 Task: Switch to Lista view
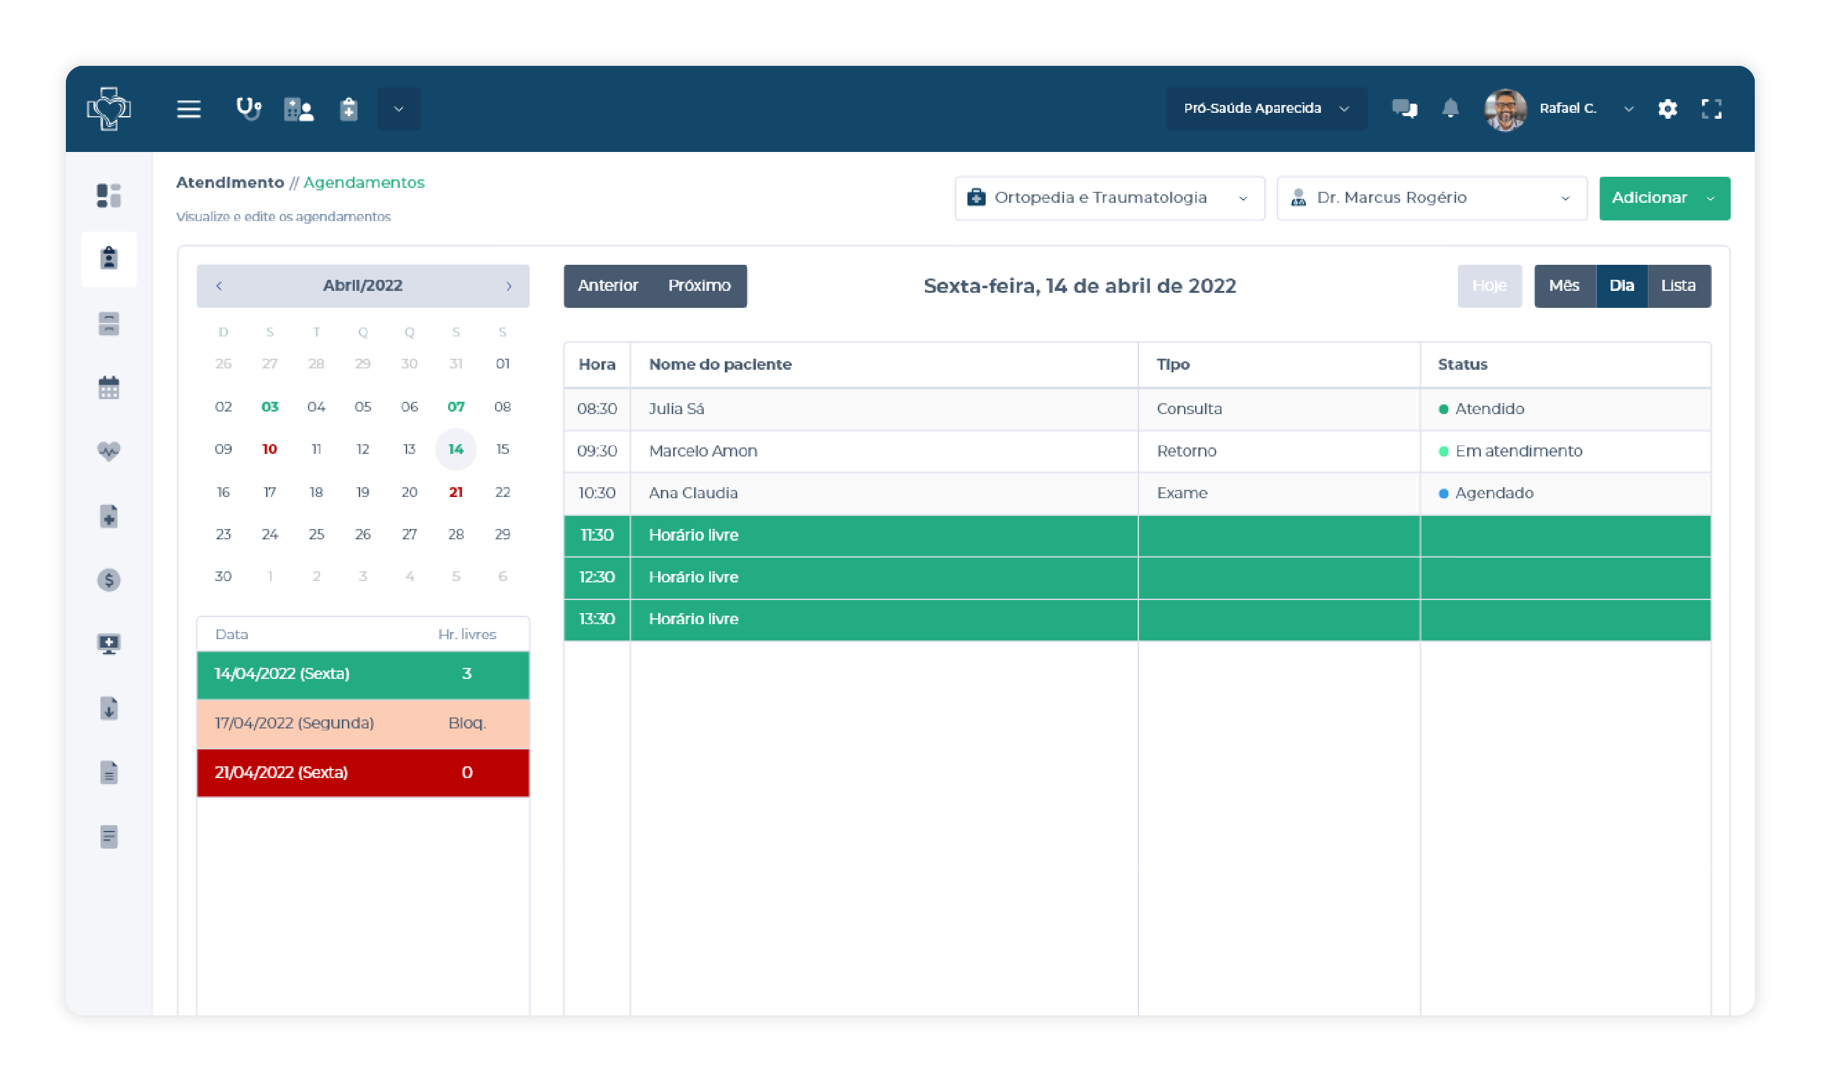tap(1678, 286)
